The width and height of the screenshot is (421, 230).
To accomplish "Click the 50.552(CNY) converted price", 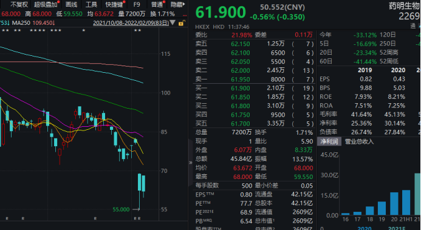I will click(x=282, y=7).
